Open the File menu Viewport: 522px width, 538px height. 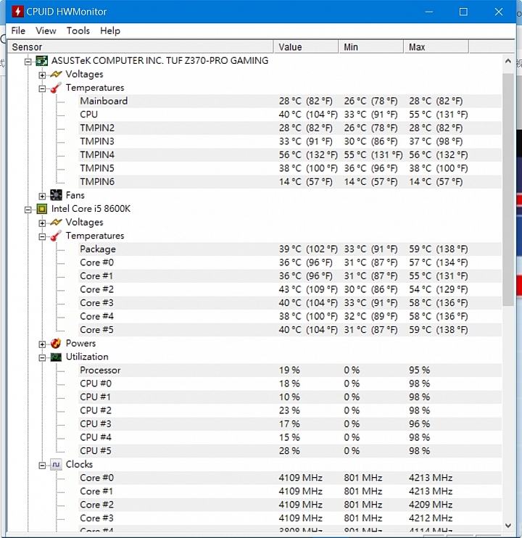18,31
